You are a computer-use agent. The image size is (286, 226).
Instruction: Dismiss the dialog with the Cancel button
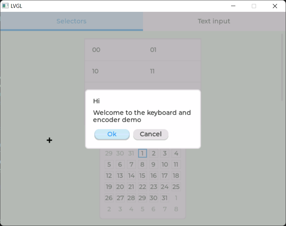[x=150, y=134]
